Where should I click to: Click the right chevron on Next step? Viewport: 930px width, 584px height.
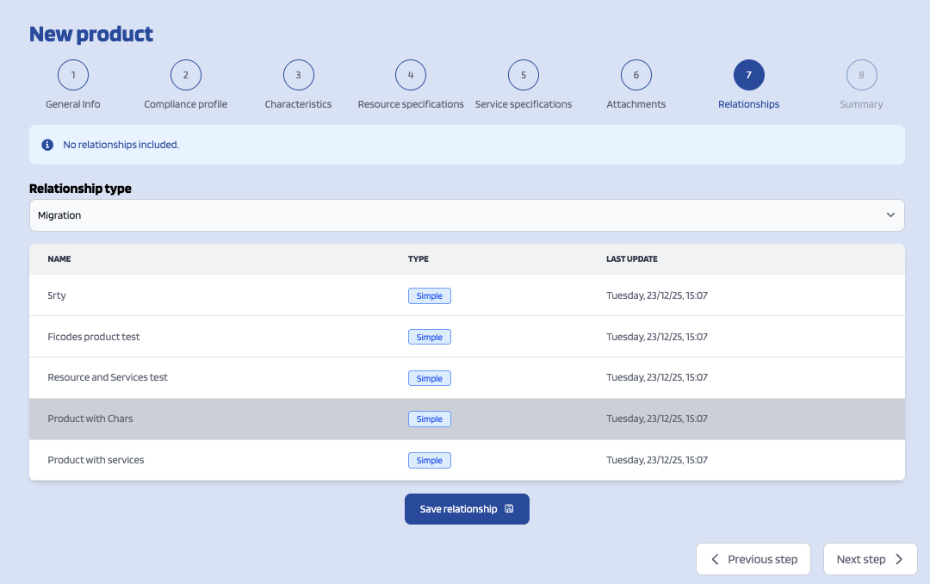(899, 559)
